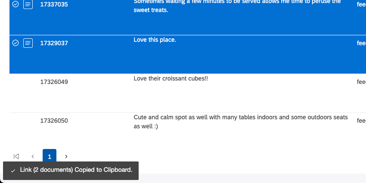Click truncated 'fee' cell in row 17326050
Viewport: 366px width, 183px height.
361,121
